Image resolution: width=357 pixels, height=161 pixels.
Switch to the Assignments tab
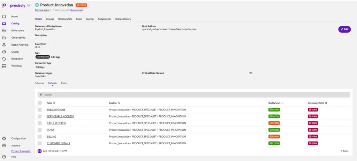pos(104,19)
